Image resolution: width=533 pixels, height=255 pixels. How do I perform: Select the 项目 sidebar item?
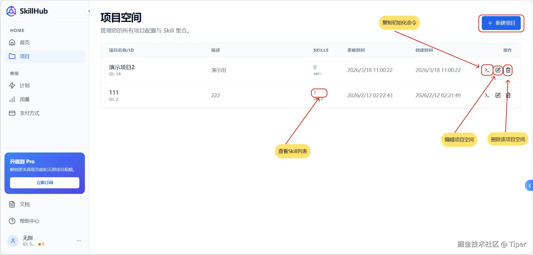pos(45,56)
